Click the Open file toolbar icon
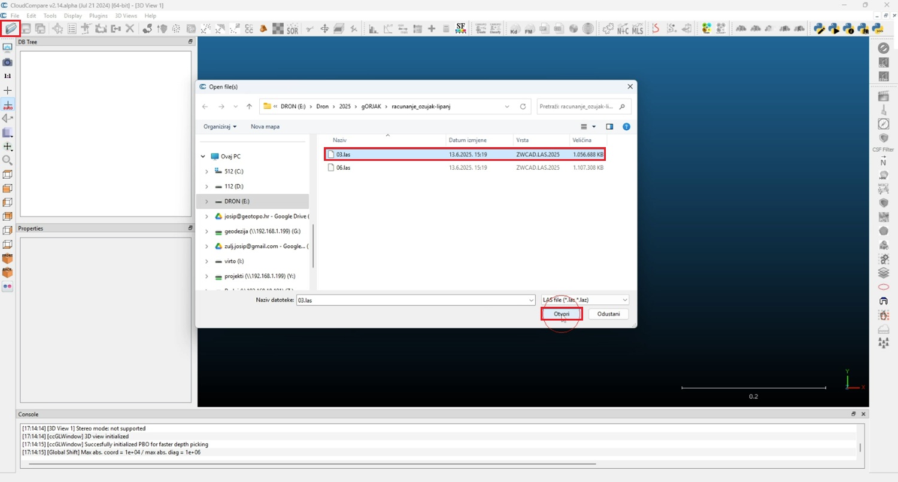 11,28
